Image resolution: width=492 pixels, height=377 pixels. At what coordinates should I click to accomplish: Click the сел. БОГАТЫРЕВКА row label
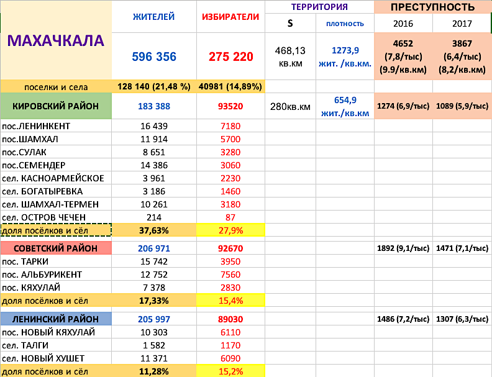coord(56,191)
